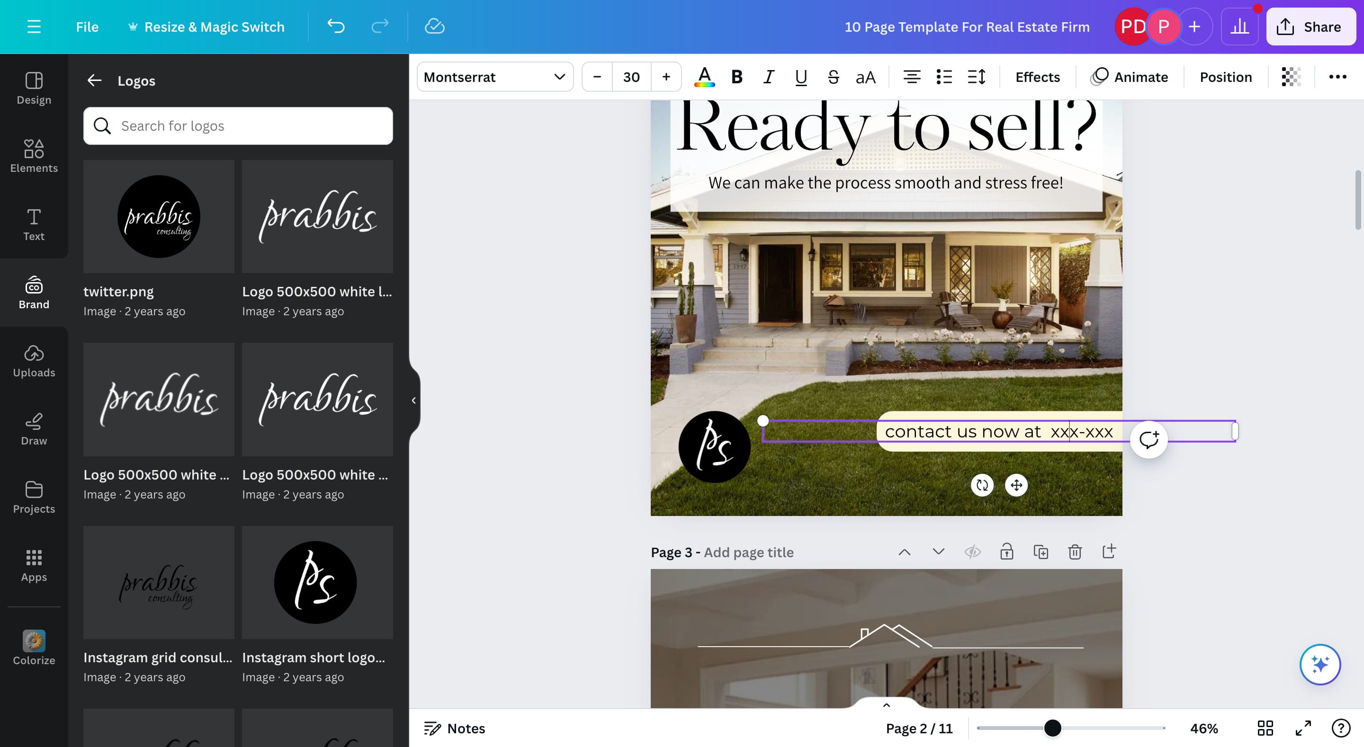Redo the last action
This screenshot has height=747, width=1364.
[380, 27]
